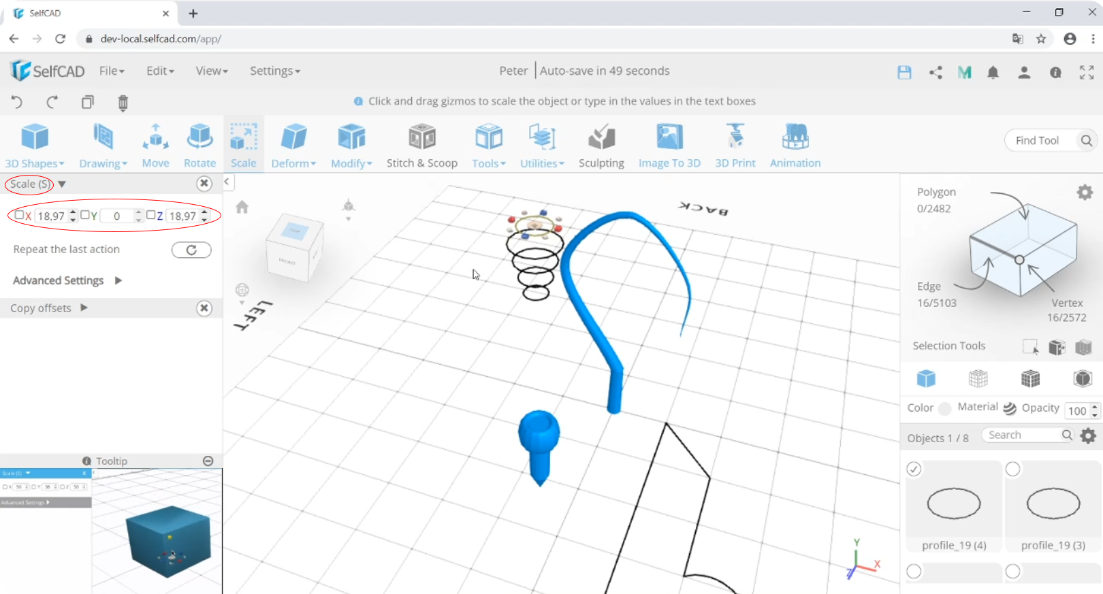Viewport: 1103px width, 594px height.
Task: Open the selection settings gear icon
Action: click(x=1085, y=193)
